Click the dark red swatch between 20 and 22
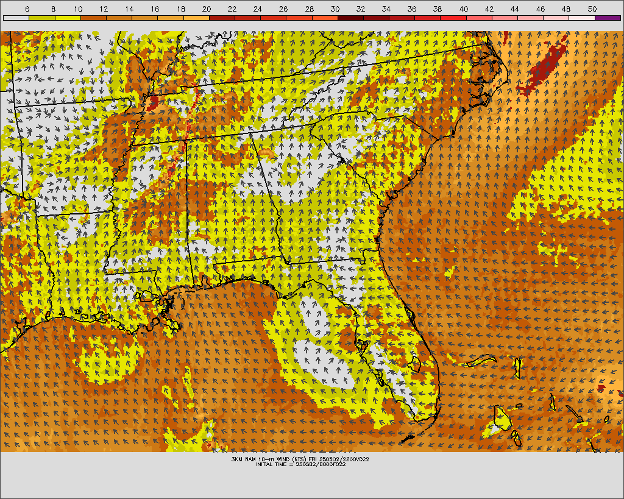This screenshot has width=624, height=499. pyautogui.click(x=222, y=18)
